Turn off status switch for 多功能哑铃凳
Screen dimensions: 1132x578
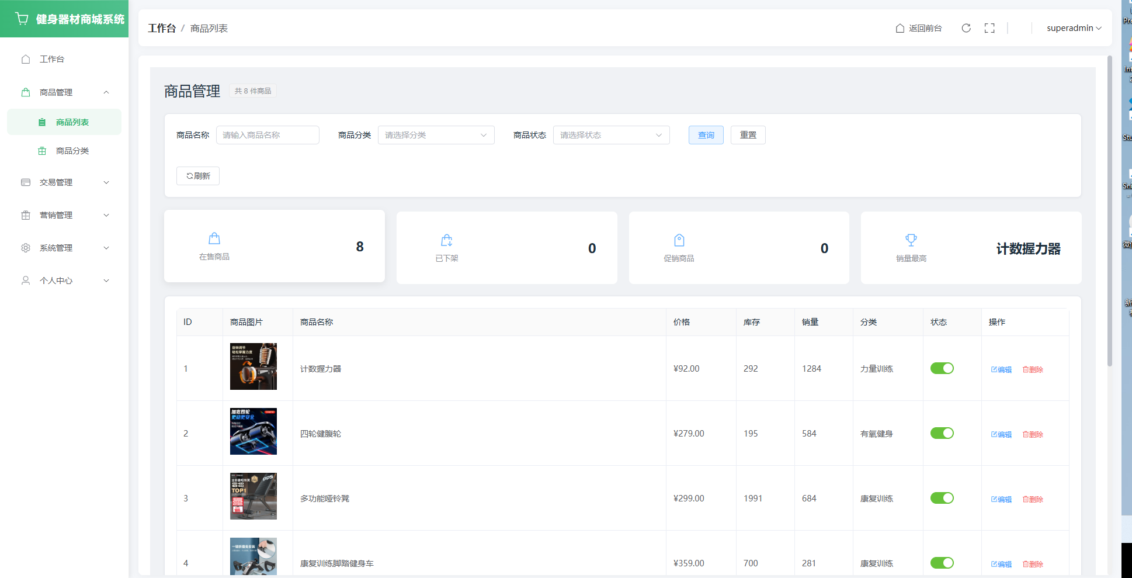point(942,498)
